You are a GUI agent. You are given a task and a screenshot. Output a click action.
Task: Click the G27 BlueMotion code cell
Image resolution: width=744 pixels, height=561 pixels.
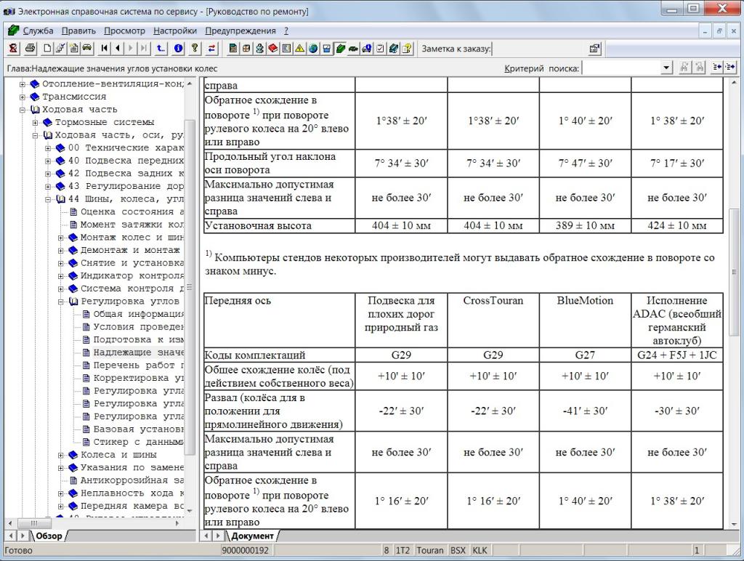(x=585, y=355)
